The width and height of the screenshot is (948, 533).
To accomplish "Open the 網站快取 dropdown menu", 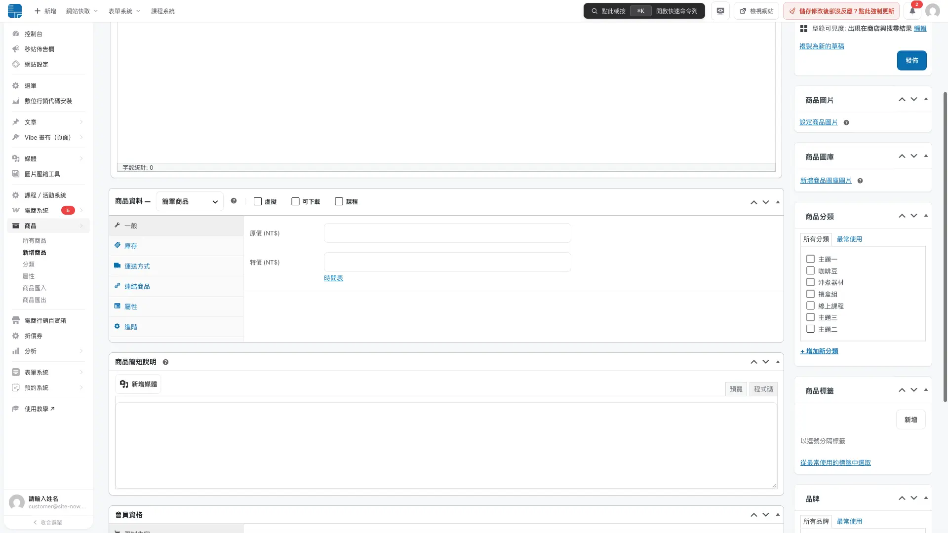I will coord(82,11).
